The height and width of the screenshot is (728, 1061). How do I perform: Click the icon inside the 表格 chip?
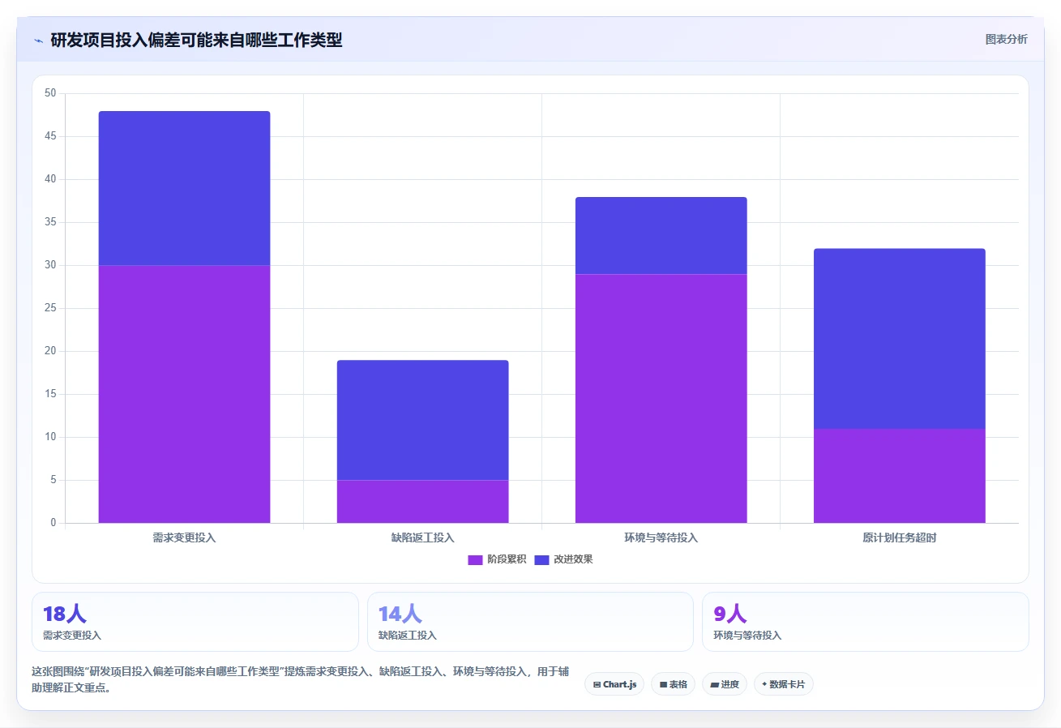point(663,684)
